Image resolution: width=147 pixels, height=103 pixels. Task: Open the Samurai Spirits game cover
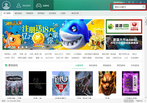38,83
